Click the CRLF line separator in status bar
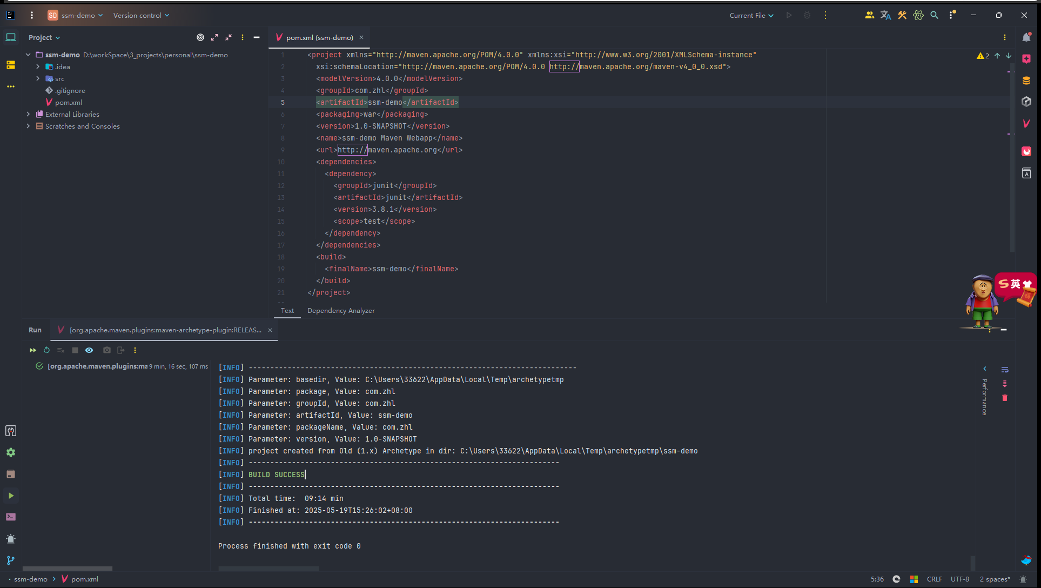The height and width of the screenshot is (588, 1041). 934,579
